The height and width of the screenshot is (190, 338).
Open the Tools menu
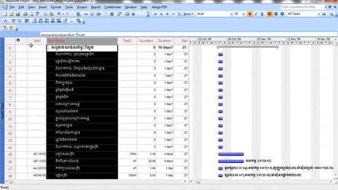point(69,7)
